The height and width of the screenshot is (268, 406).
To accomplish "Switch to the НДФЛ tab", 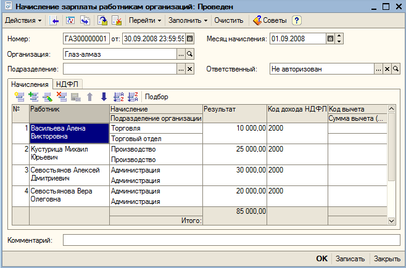I will pos(67,84).
